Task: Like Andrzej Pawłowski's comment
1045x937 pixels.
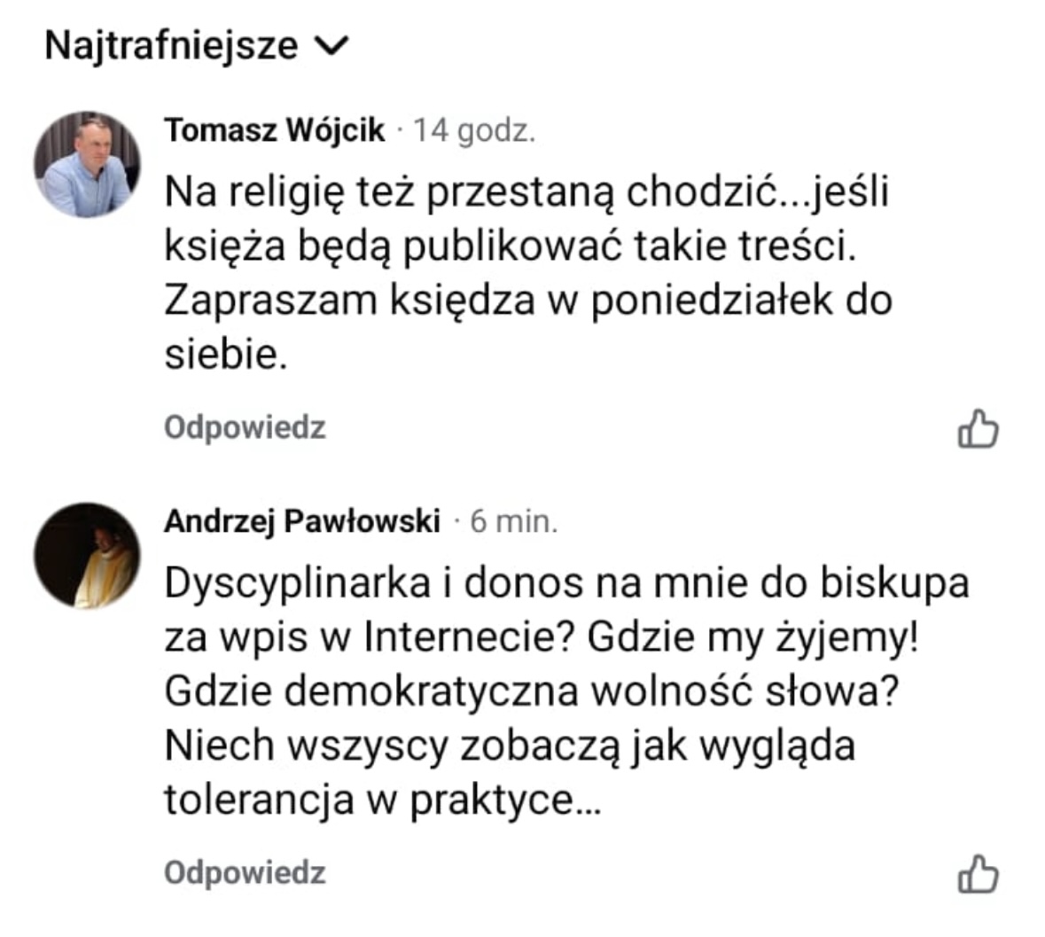Action: [x=978, y=874]
